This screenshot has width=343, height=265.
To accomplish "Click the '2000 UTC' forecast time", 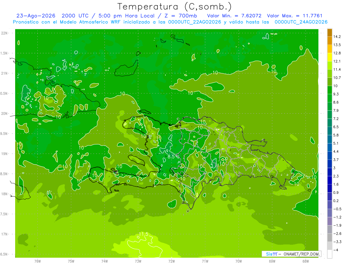I will tap(76, 16).
